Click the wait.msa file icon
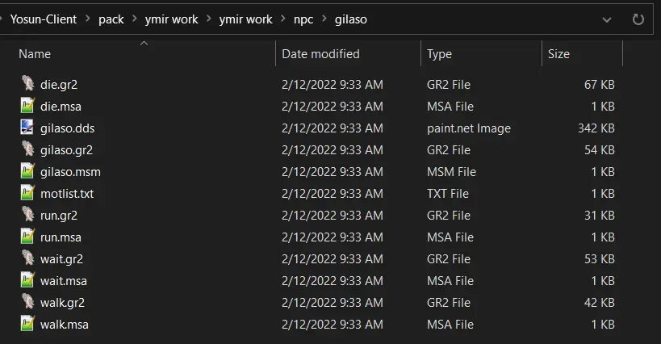This screenshot has width=661, height=344. click(27, 280)
